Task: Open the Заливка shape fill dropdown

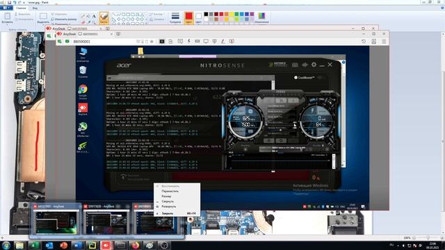Action: [x=158, y=19]
